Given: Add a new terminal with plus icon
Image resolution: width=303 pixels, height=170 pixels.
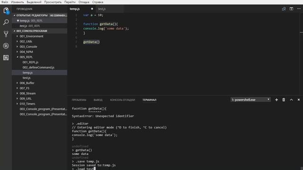Looking at the screenshot, I should tap(276, 100).
